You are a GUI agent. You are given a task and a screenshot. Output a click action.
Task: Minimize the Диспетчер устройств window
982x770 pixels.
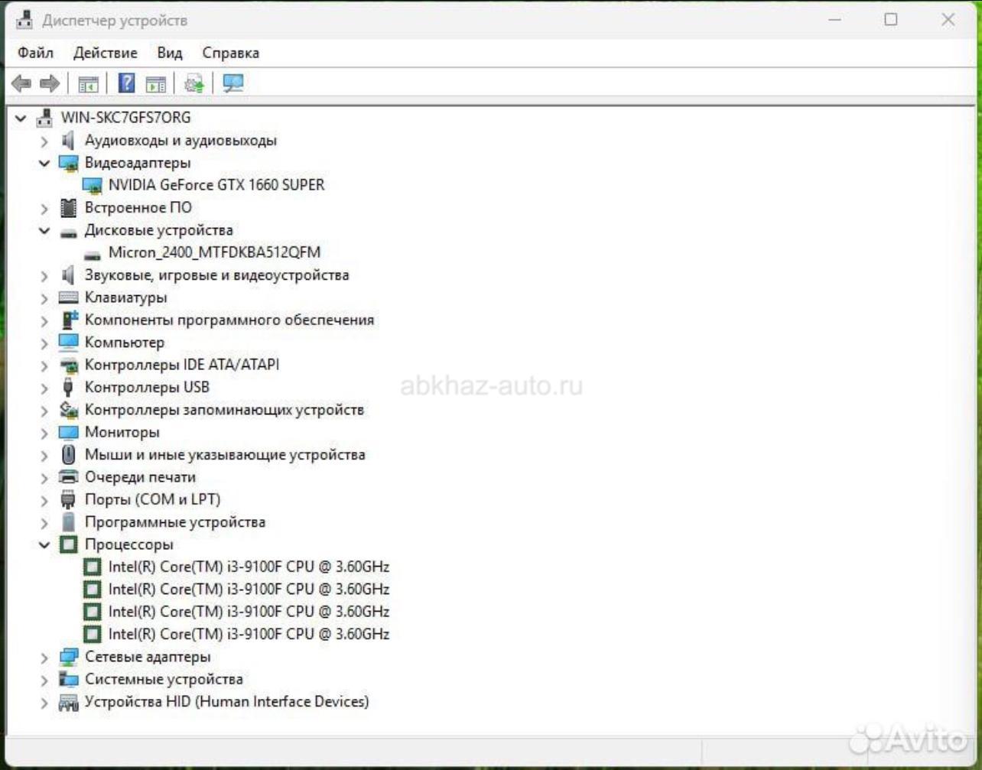click(x=834, y=20)
